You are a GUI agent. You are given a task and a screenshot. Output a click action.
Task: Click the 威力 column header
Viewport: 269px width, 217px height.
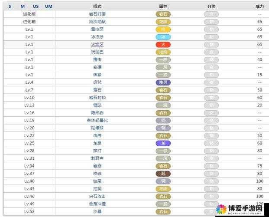tap(259, 7)
